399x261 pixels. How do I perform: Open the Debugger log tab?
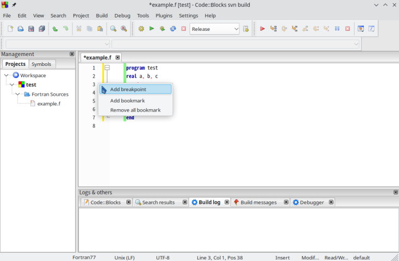[x=312, y=202]
